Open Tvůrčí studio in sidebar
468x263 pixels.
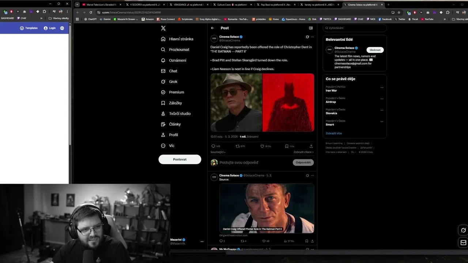coord(176,114)
